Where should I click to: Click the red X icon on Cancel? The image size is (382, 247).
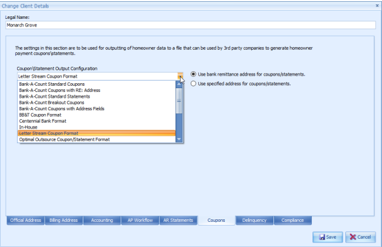(x=353, y=237)
